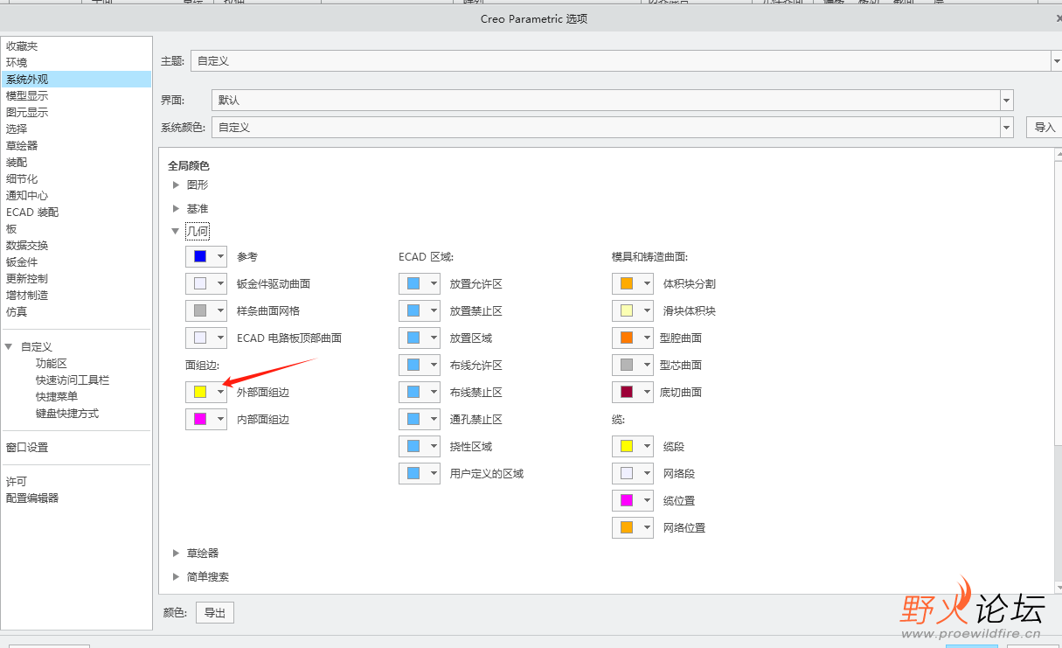Open the 钣金件驱动曲面 color swatch
Viewport: 1062px width, 648px height.
point(206,283)
